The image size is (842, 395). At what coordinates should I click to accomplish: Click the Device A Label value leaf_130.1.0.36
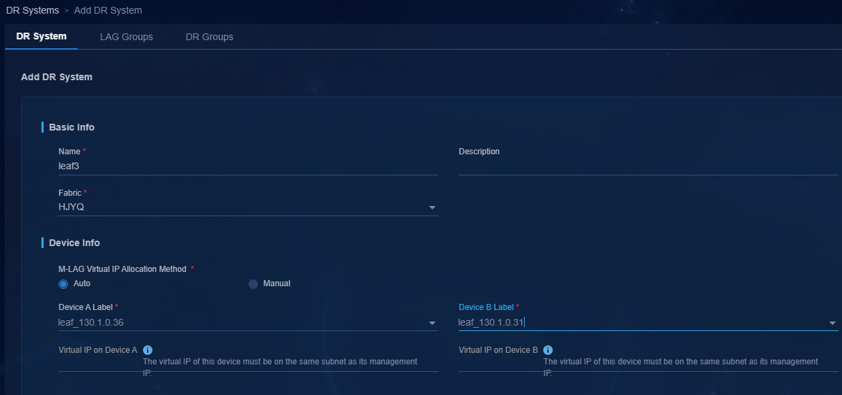click(x=91, y=322)
